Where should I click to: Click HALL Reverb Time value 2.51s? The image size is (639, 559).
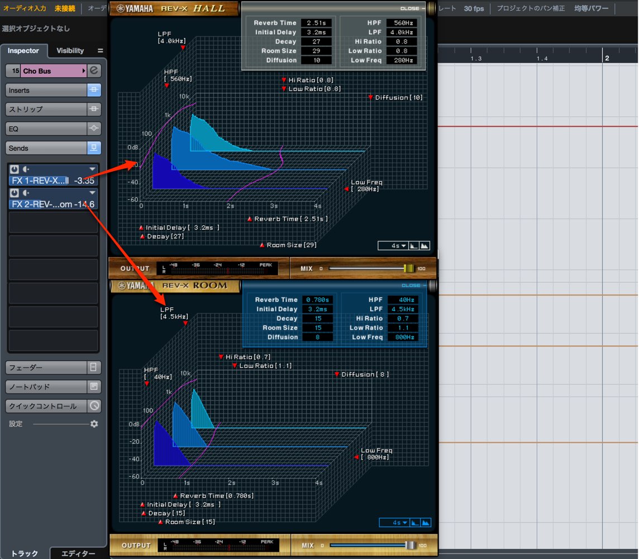point(316,23)
